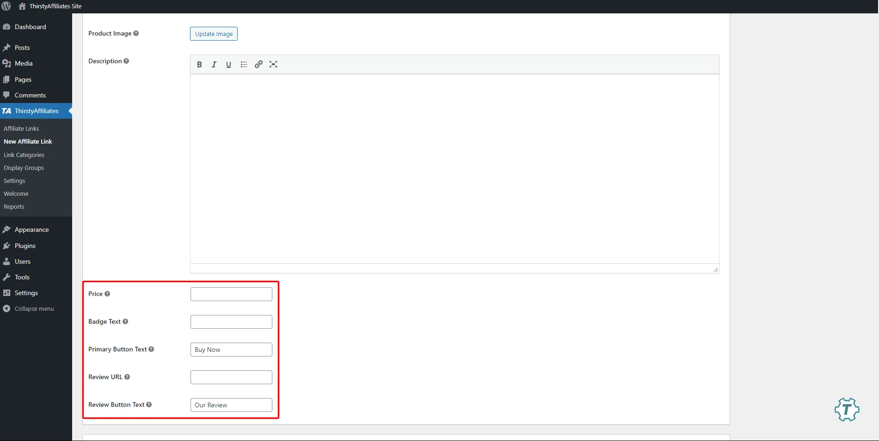Click help icon next to Badge Text
Image resolution: width=879 pixels, height=441 pixels.
coord(125,321)
